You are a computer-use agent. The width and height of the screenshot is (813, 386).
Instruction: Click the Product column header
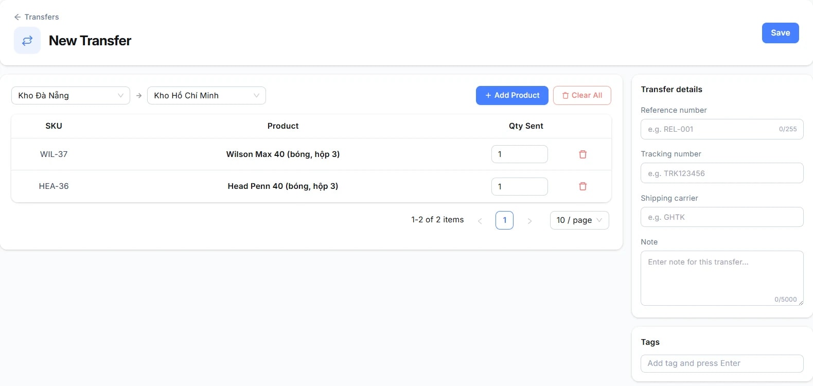coord(283,126)
